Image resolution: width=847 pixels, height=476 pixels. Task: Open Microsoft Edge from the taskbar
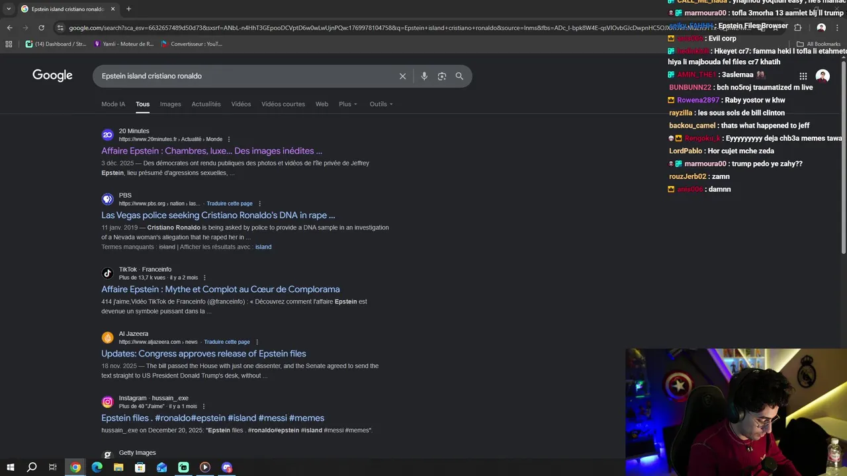click(x=97, y=467)
